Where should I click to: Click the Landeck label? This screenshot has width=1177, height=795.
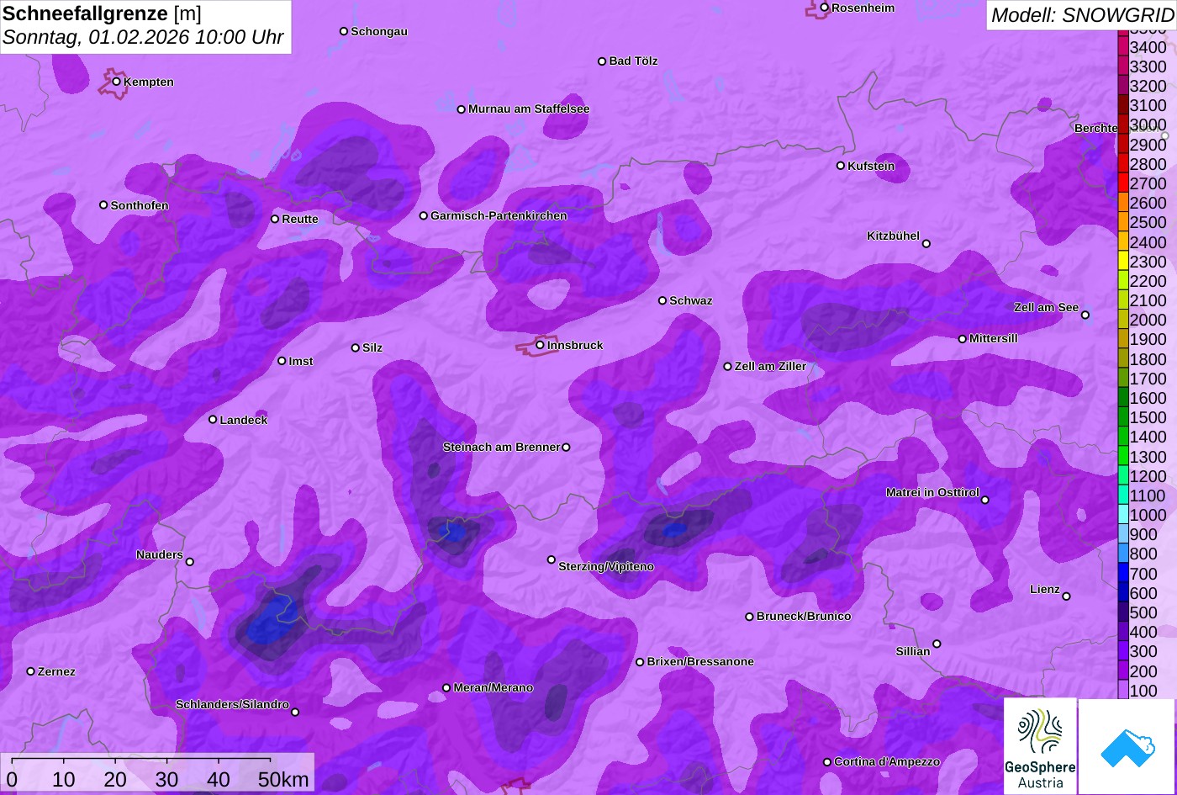tap(244, 420)
